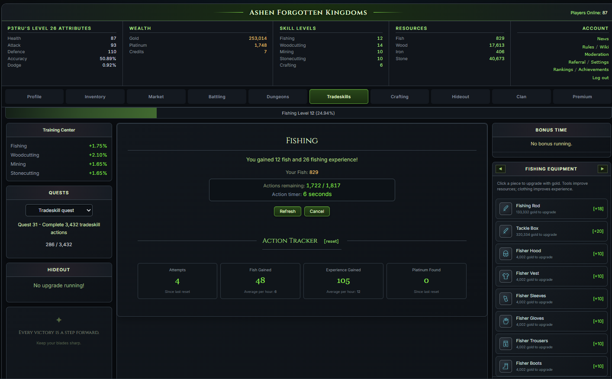
Task: Click 'No upgrade running!' hideout status
Action: click(59, 286)
